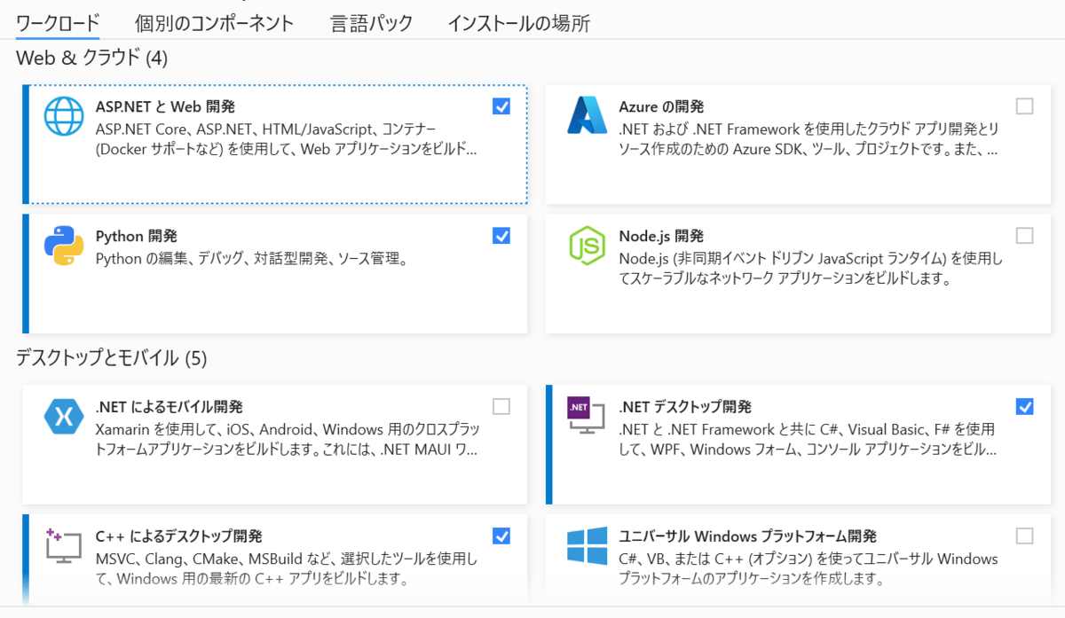Enable the Node.js 開発 checkbox
The height and width of the screenshot is (618, 1065).
(x=1025, y=236)
